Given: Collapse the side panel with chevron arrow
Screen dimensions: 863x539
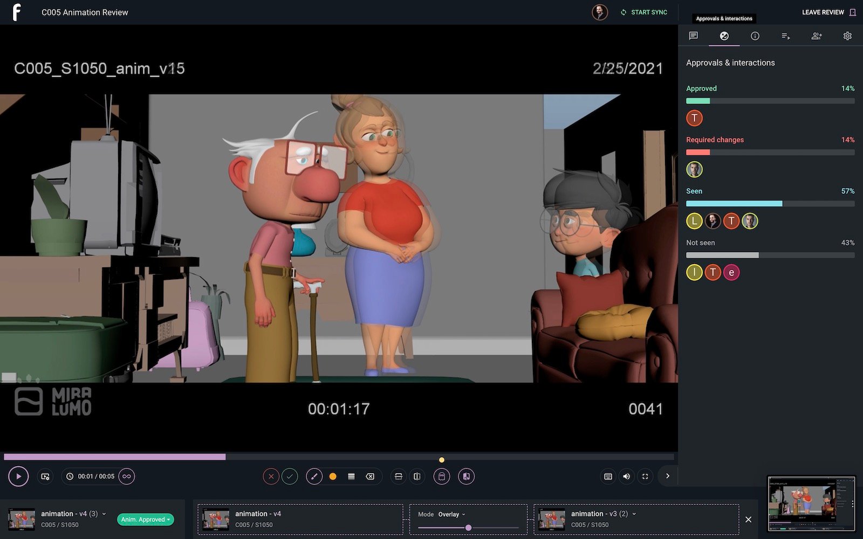Looking at the screenshot, I should (x=668, y=476).
